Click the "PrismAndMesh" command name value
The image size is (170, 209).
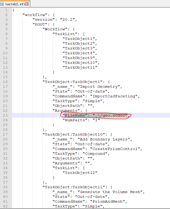point(107,201)
